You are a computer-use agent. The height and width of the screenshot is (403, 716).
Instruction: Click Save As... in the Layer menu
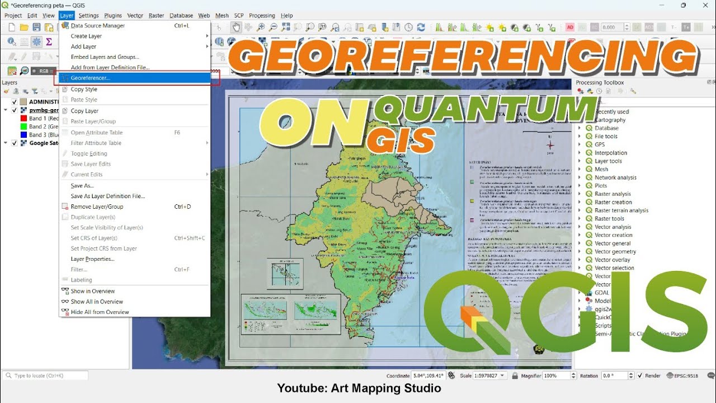coord(134,185)
